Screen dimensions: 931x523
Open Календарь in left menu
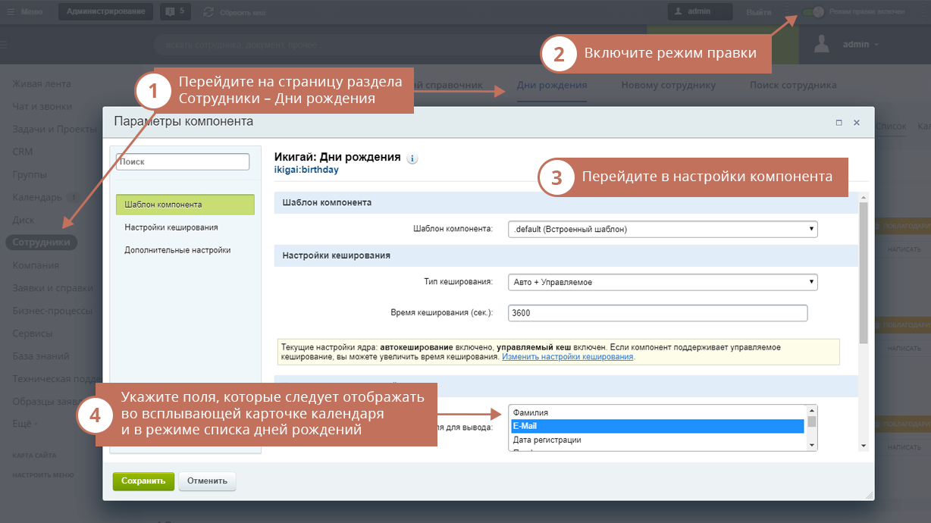[37, 198]
